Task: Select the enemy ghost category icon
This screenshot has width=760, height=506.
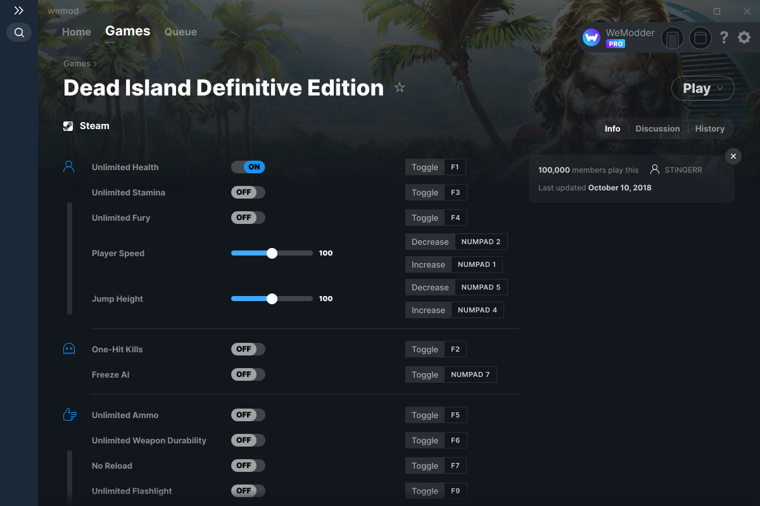Action: point(69,349)
